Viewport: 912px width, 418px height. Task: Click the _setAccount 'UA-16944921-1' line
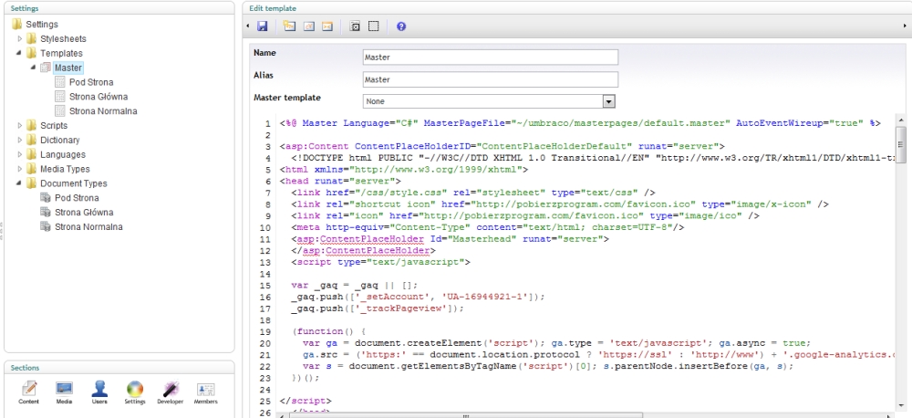[419, 297]
